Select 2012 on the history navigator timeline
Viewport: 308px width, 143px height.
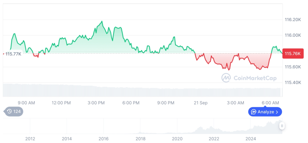(30, 138)
